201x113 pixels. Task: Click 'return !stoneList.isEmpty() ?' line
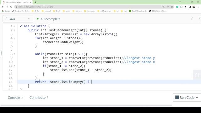click(62, 82)
